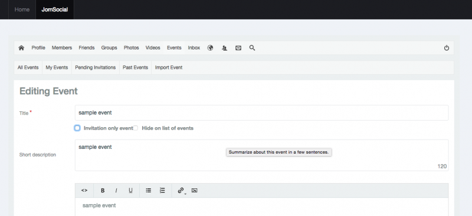This screenshot has width=472, height=216.
Task: View Past Events
Action: click(x=136, y=68)
